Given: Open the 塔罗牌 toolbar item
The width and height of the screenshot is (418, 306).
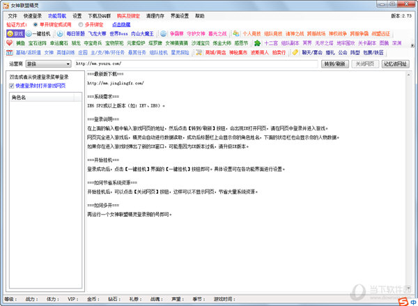Looking at the screenshot, I should click(155, 43).
